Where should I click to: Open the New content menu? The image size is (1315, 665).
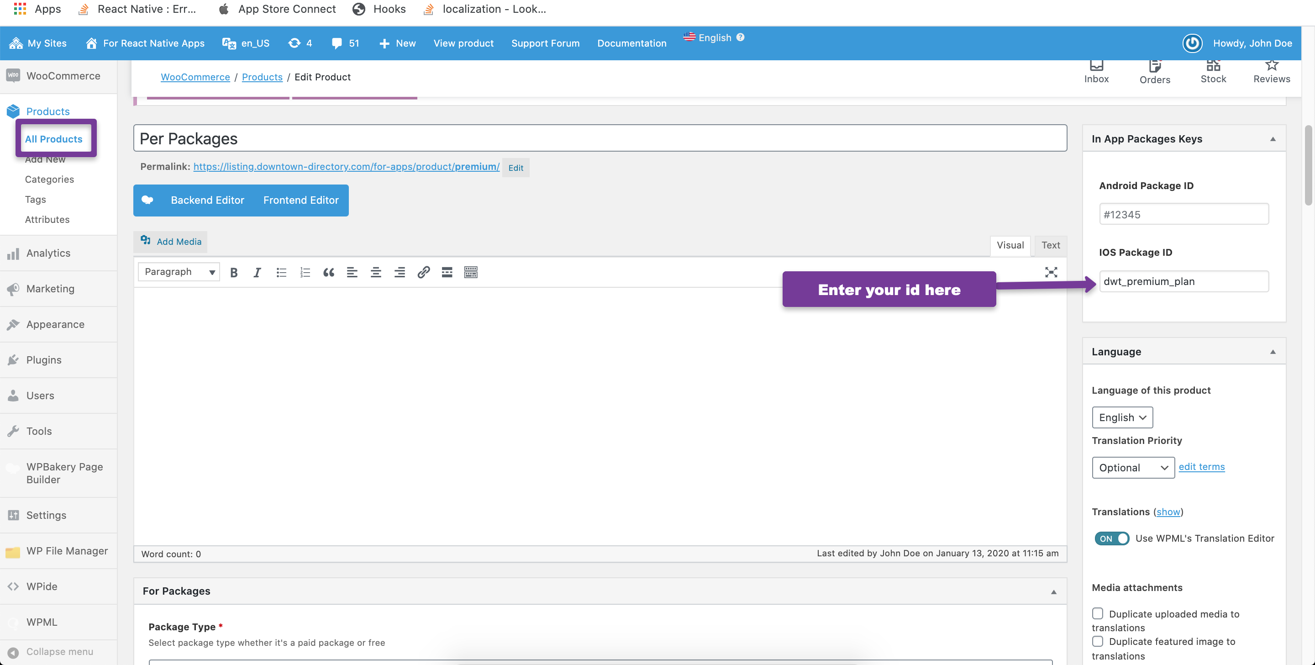tap(398, 43)
